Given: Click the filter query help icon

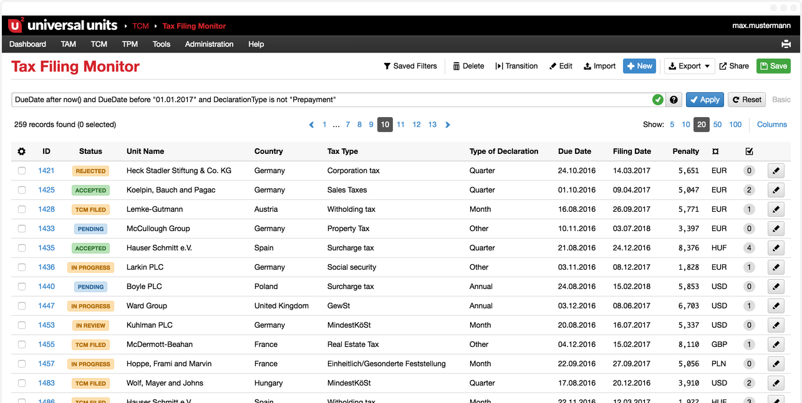Looking at the screenshot, I should pyautogui.click(x=674, y=99).
